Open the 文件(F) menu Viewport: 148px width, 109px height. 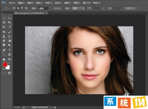click(x=12, y=3)
